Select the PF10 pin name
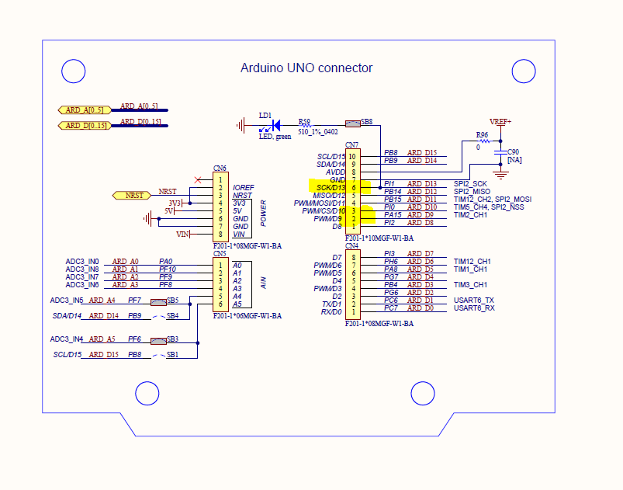This screenshot has width=623, height=490. click(x=168, y=269)
